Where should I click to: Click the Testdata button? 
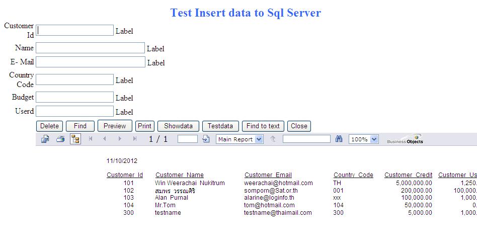[x=220, y=126]
